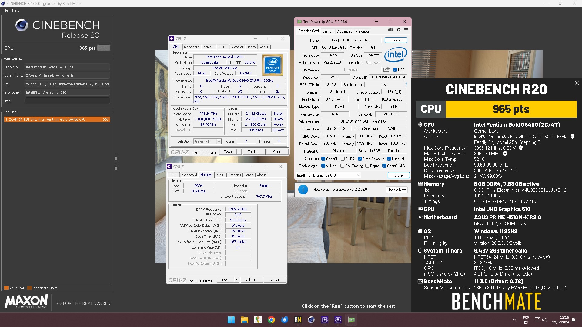The image size is (582, 327).
Task: Click the Lookup button in GPU-Z
Action: 396,40
